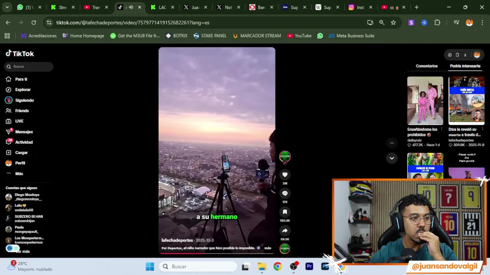Switch to the Instagram browser tab

[x=360, y=7]
